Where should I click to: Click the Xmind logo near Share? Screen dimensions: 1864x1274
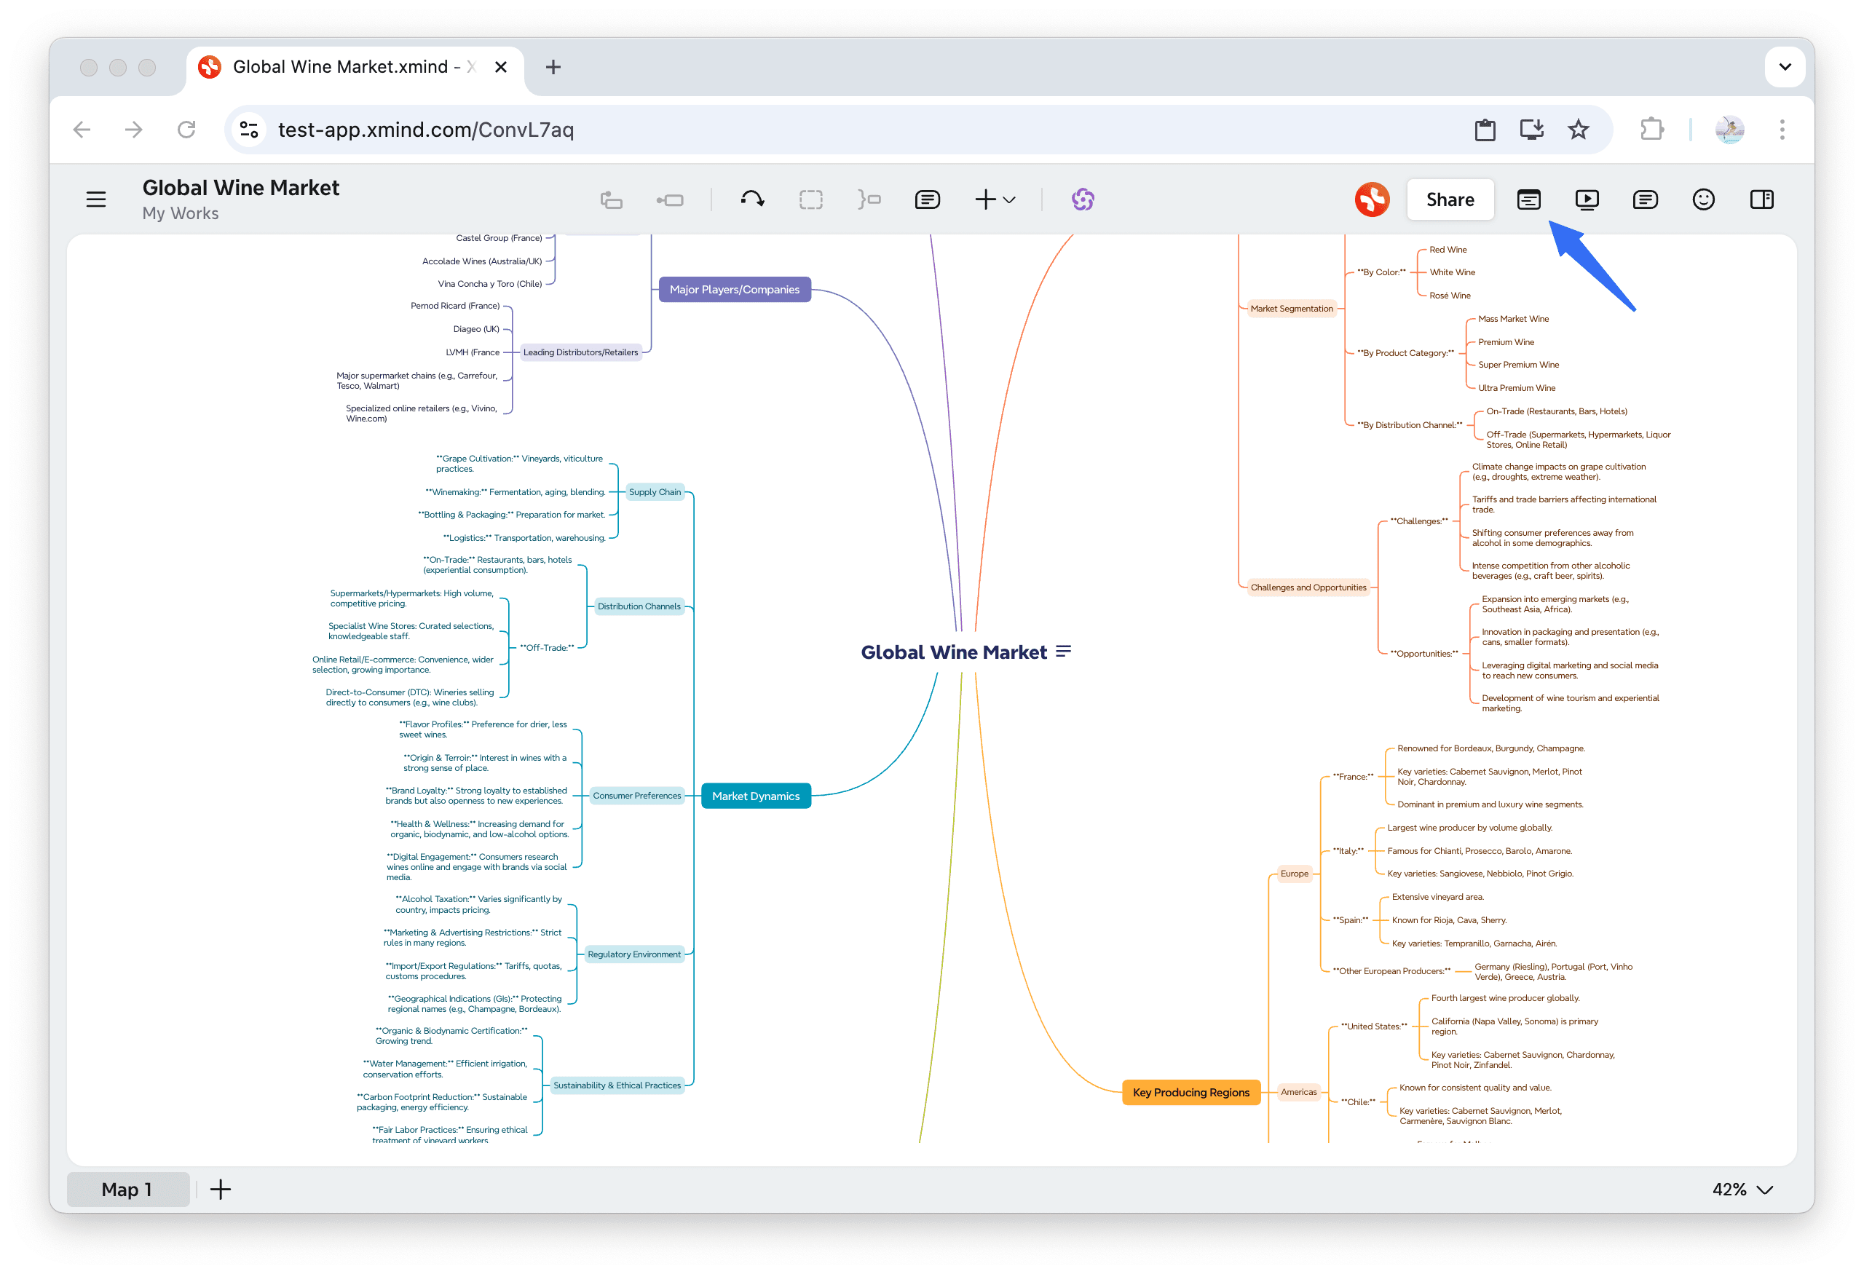[1372, 199]
